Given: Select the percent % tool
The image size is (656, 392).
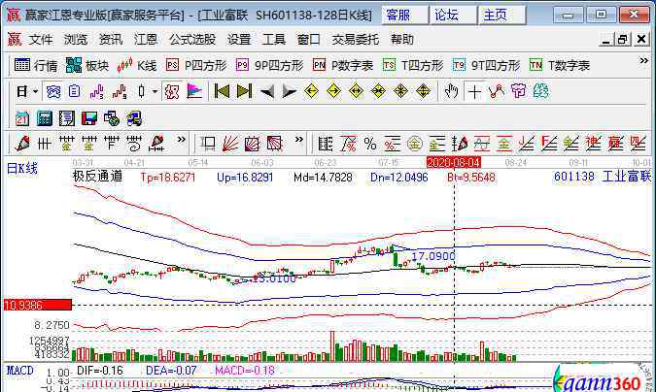Looking at the screenshot, I should tap(370, 144).
